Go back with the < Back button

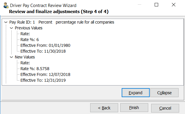pos(104,108)
